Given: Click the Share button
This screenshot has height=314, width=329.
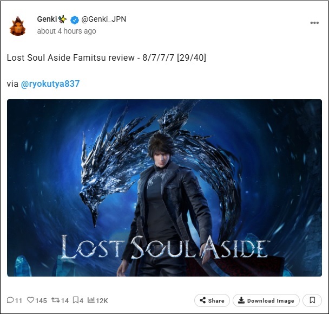Looking at the screenshot, I should (x=212, y=300).
